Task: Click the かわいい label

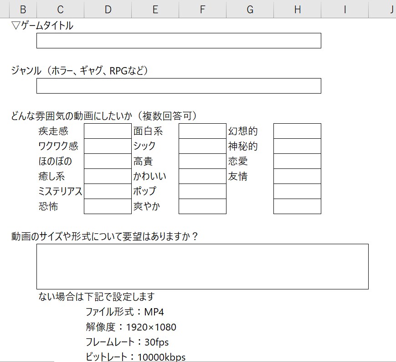Action: (150, 176)
